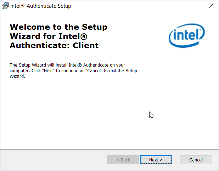This screenshot has height=171, width=219.
Task: Click the word "Wizard." ending the description
Action: click(17, 76)
